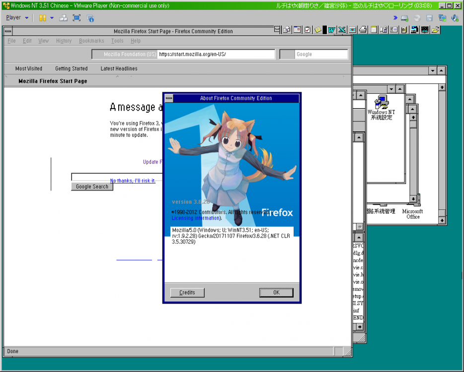
Task: Click the Word icon in Office toolbar
Action: pos(331,30)
